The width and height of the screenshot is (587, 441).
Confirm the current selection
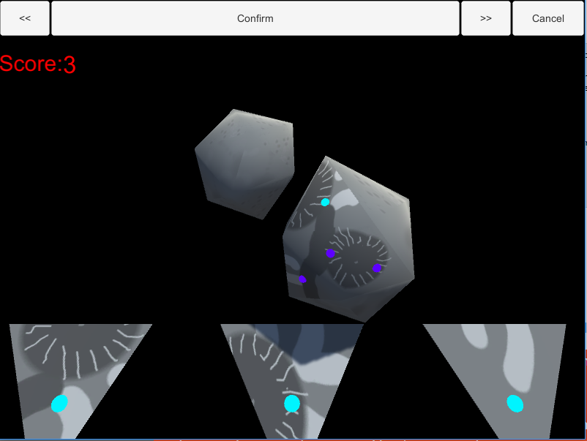coord(255,18)
